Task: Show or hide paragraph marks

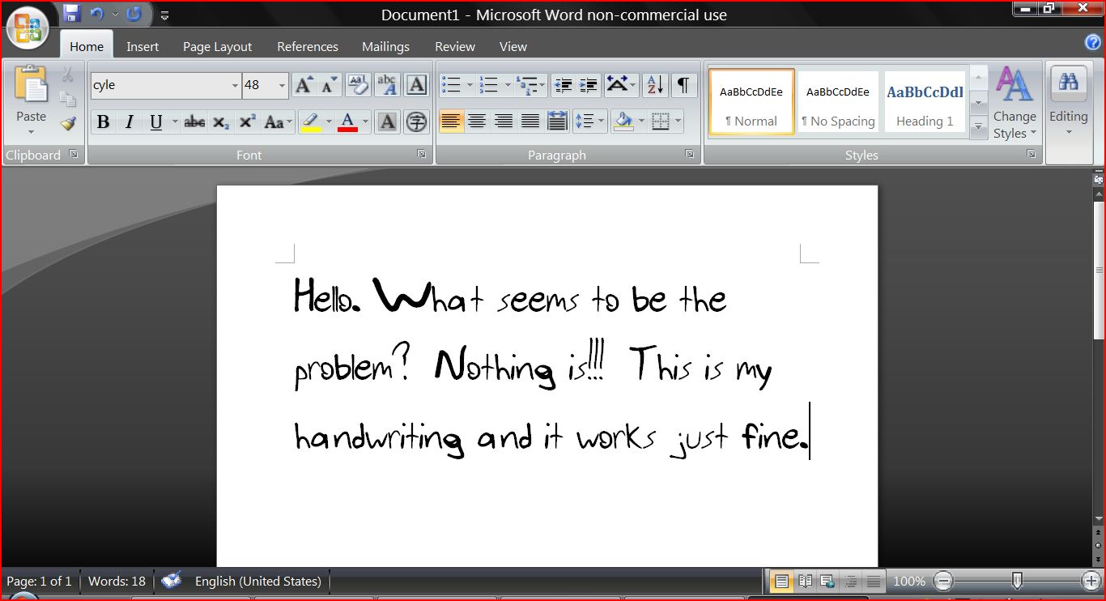Action: click(684, 85)
